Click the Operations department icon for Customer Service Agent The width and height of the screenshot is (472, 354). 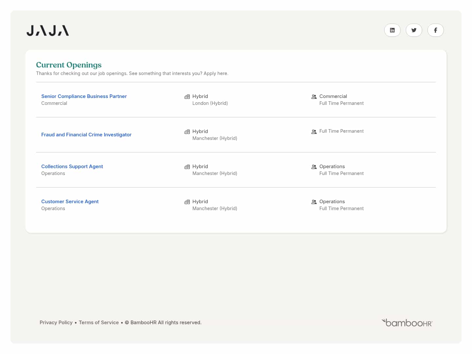click(x=314, y=202)
